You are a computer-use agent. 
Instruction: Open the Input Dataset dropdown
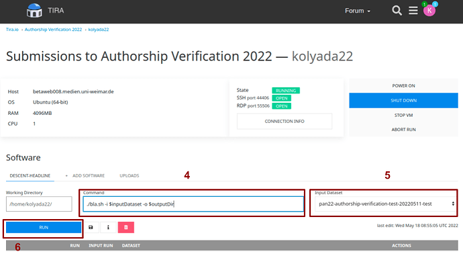pyautogui.click(x=384, y=204)
